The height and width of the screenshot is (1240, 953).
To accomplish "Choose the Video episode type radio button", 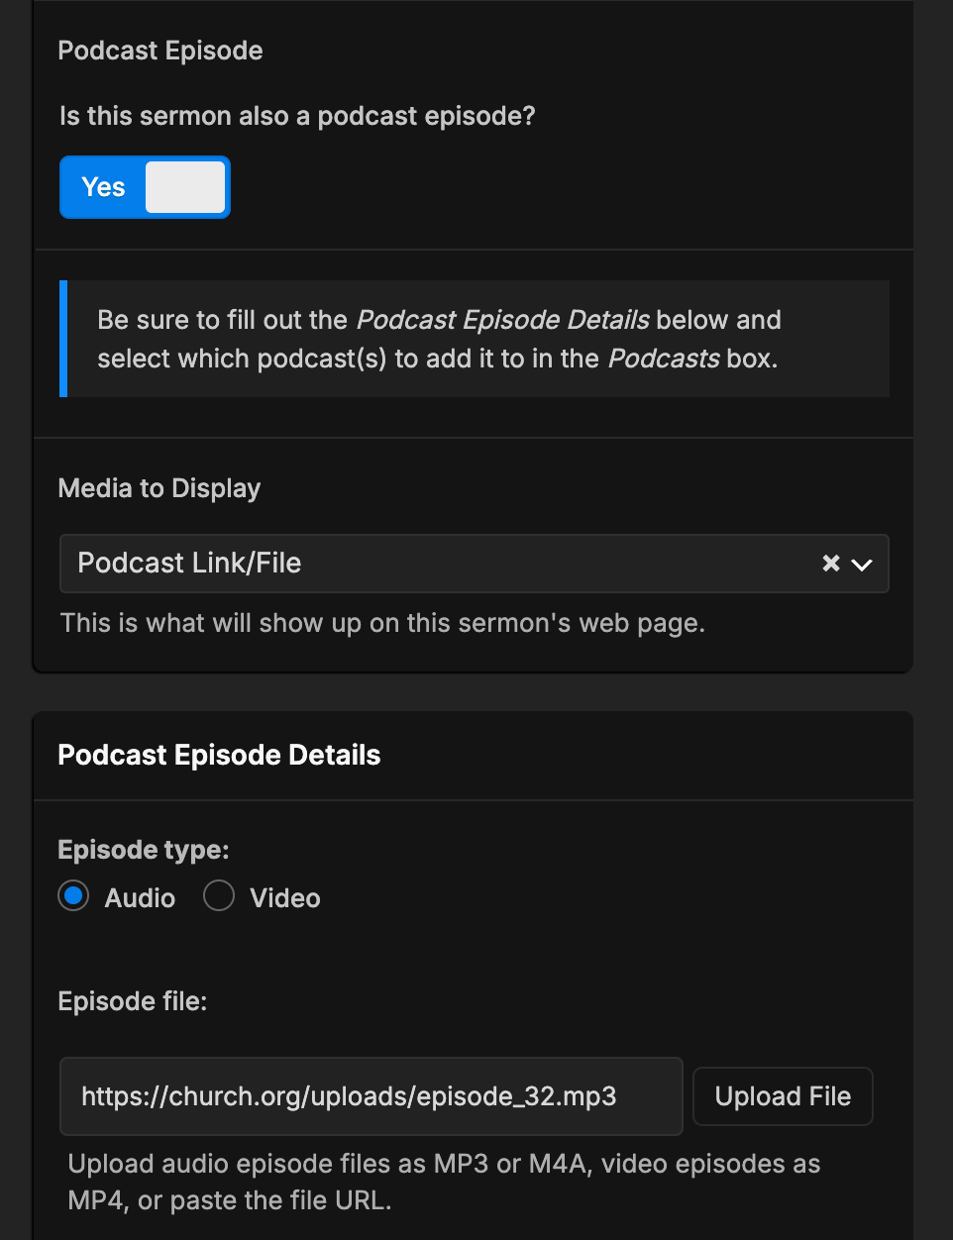I will pos(219,896).
